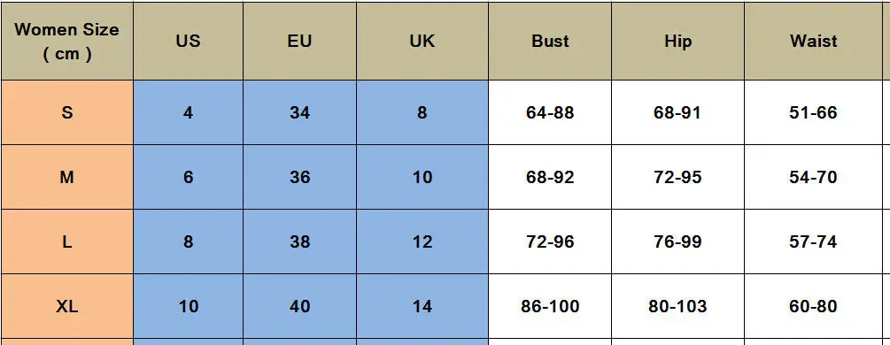
Task: Click the EU 38 cell
Action: point(299,241)
